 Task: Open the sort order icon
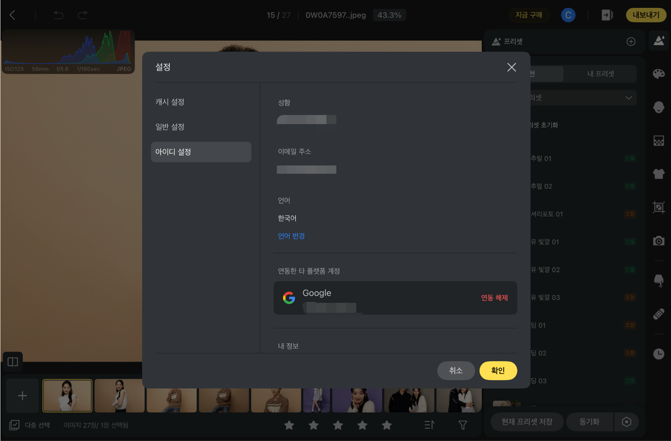pos(429,425)
